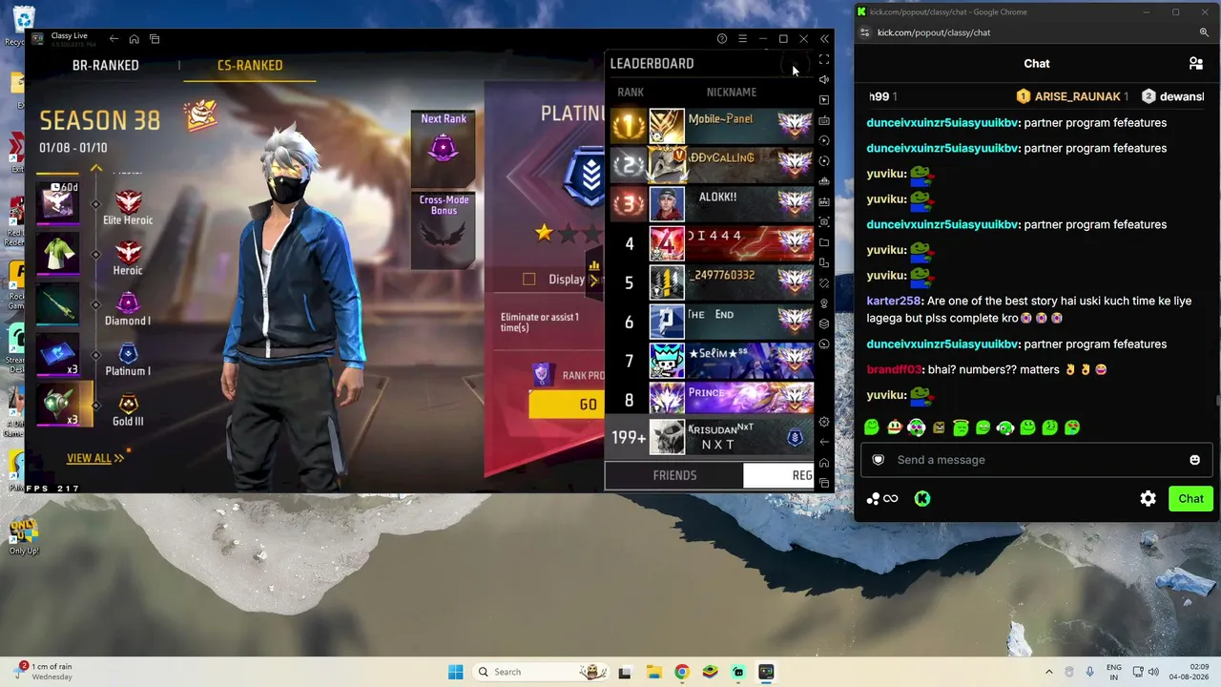1221x687 pixels.
Task: Click the green Chat send button
Action: (x=1190, y=498)
